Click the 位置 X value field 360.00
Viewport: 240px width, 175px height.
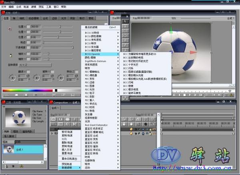coord(36,27)
